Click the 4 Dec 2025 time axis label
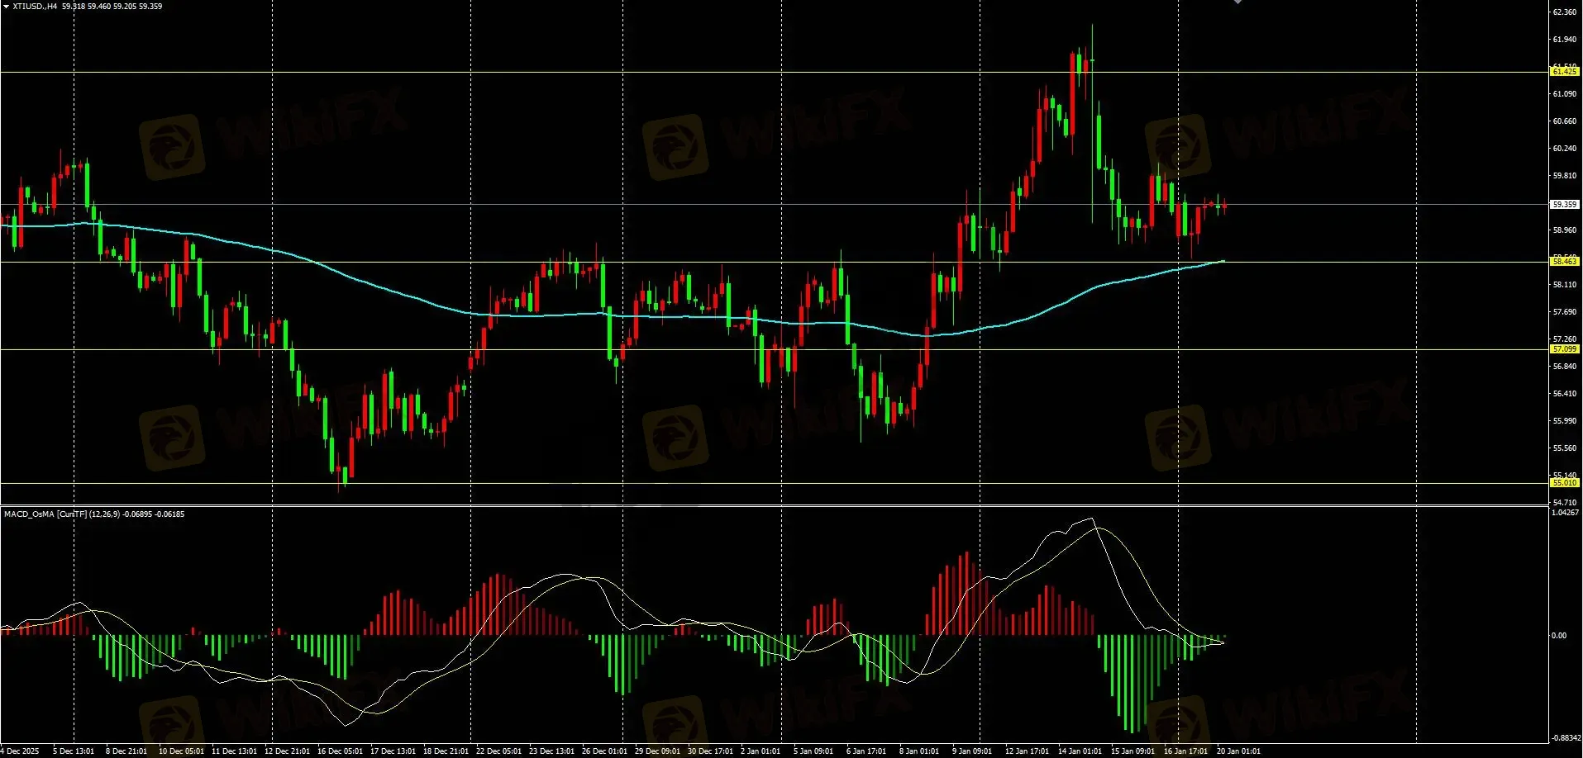The width and height of the screenshot is (1583, 758). (20, 751)
